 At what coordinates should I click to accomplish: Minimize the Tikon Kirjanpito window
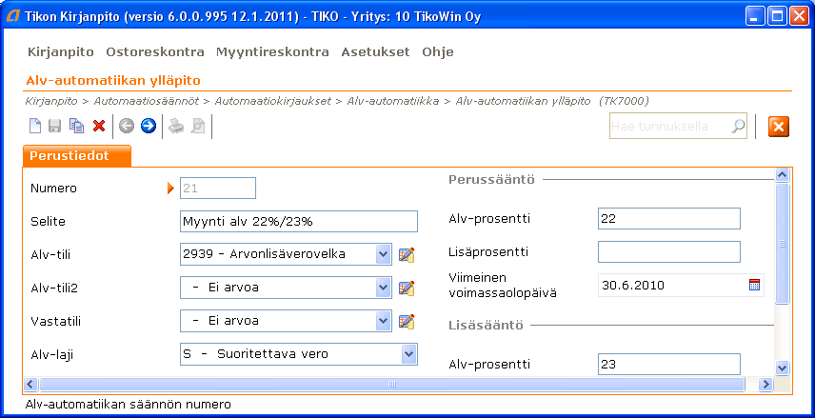click(x=755, y=16)
